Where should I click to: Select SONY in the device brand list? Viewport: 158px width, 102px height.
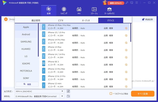(26, 78)
